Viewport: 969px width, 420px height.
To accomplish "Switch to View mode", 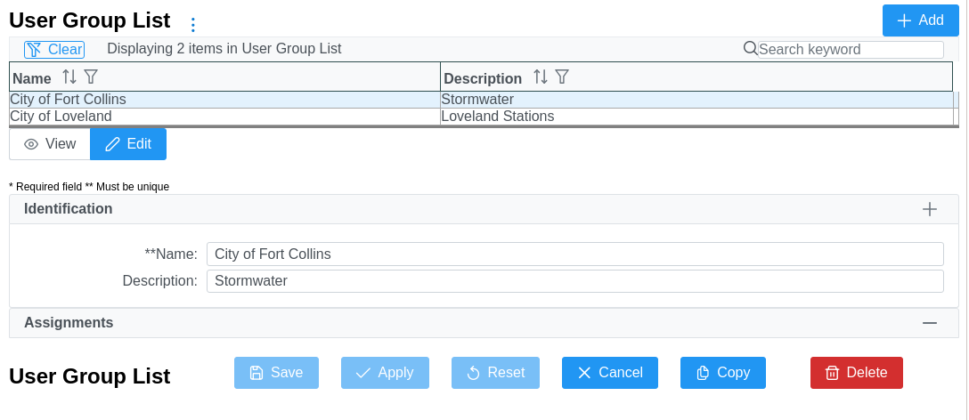I will tap(50, 144).
